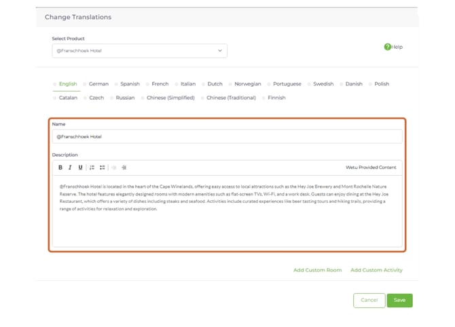
Task: Click Add Custom Activity link
Action: click(x=376, y=270)
